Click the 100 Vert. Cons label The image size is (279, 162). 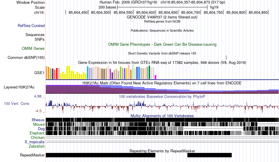(x=16, y=103)
